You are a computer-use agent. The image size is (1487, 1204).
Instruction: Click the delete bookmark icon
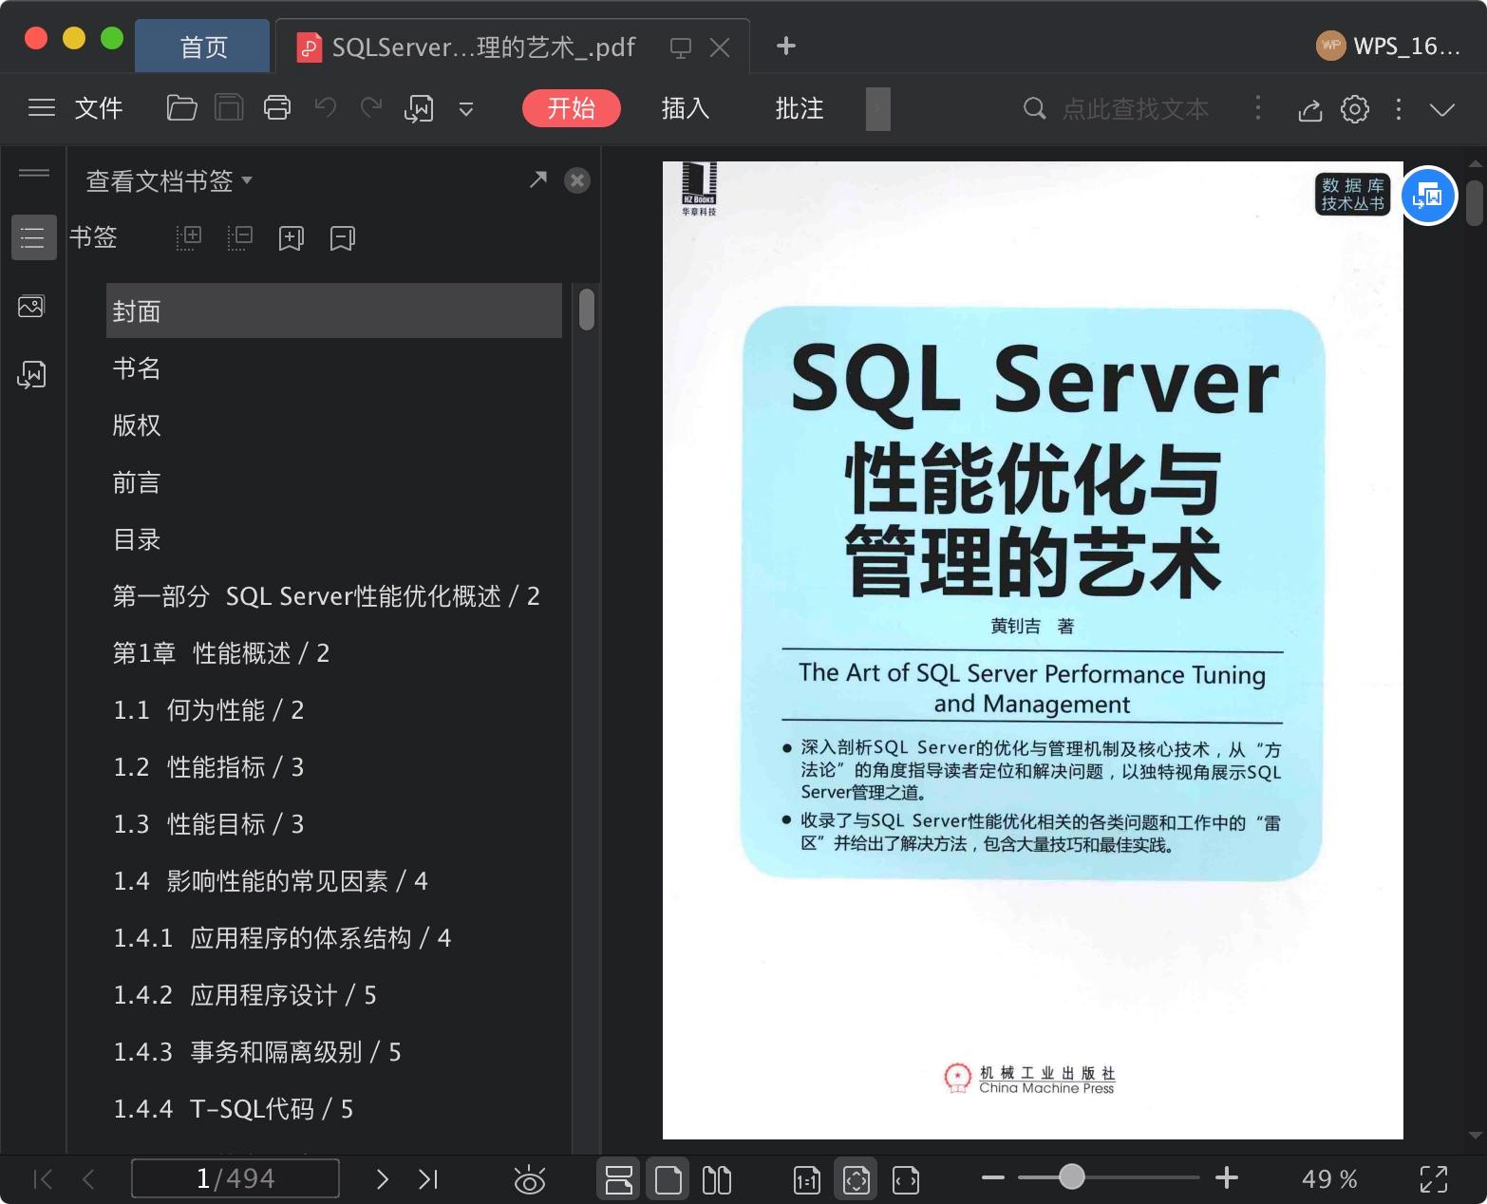[x=343, y=237]
